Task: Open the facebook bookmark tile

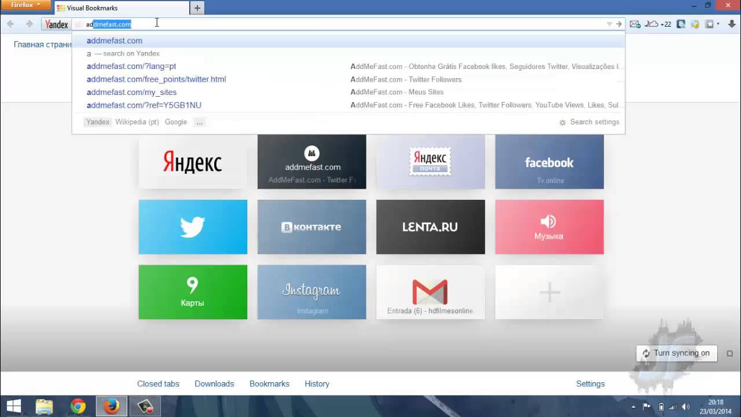Action: click(549, 162)
